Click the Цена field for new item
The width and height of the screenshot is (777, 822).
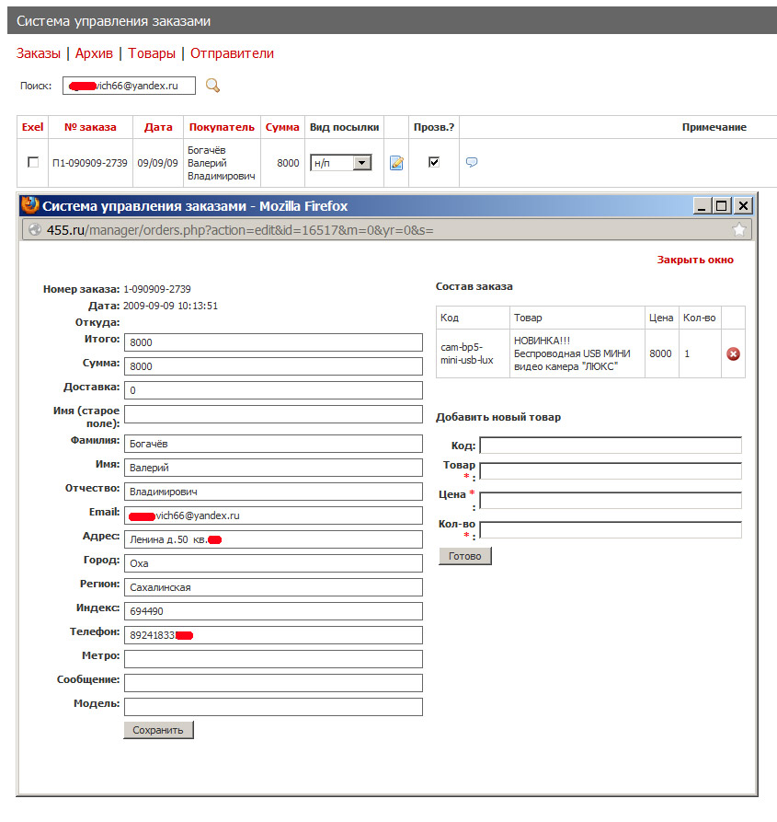611,500
